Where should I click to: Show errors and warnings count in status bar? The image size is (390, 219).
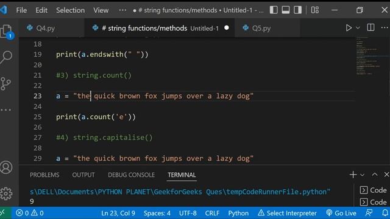click(30, 213)
